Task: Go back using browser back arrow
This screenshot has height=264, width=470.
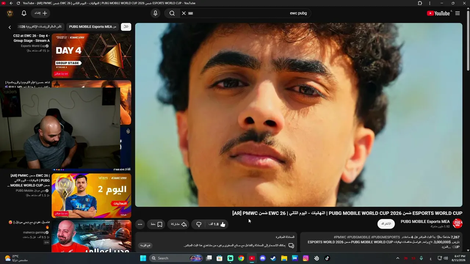Action: (11, 3)
